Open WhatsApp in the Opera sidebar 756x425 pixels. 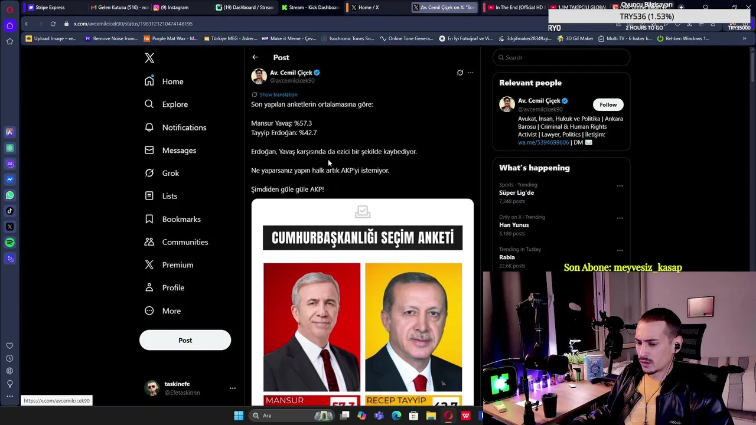[9, 195]
